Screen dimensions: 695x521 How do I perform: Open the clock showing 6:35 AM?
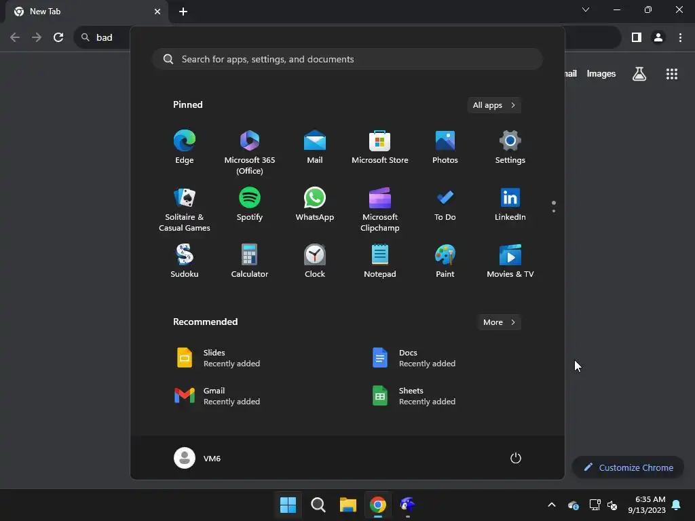(647, 505)
